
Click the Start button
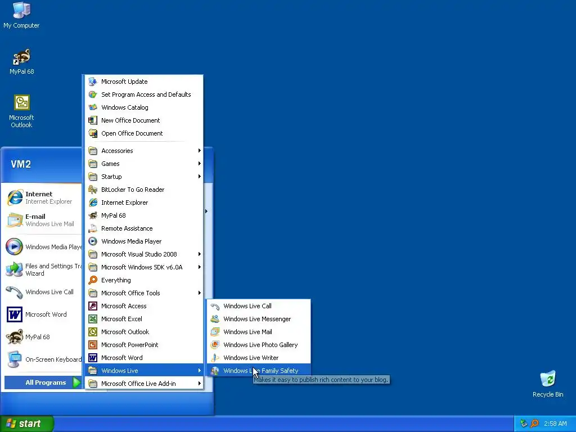tap(27, 424)
